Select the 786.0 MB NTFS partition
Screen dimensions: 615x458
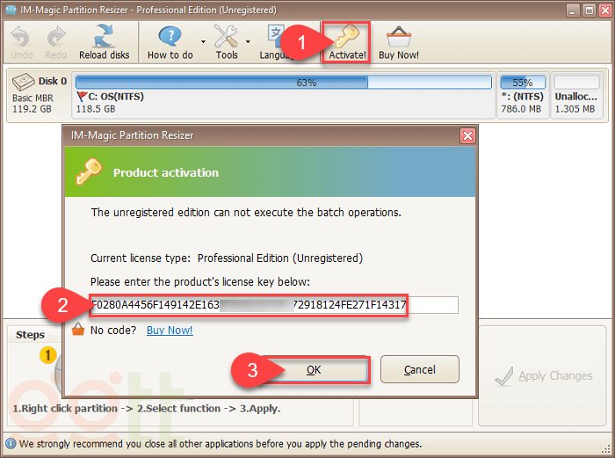click(x=521, y=96)
